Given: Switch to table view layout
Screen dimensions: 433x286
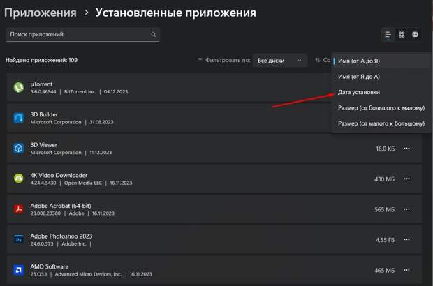Looking at the screenshot, I should pyautogui.click(x=416, y=35).
